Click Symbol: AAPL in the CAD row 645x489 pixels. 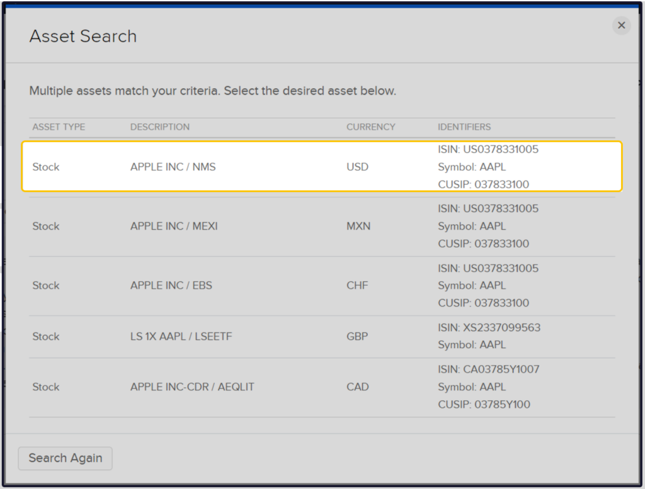tap(472, 387)
